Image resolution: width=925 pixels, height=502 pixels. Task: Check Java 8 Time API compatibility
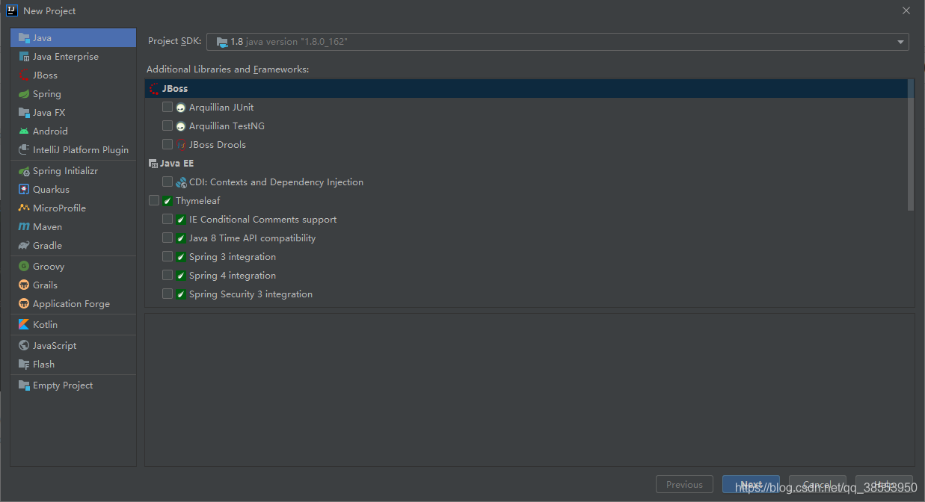(x=168, y=238)
